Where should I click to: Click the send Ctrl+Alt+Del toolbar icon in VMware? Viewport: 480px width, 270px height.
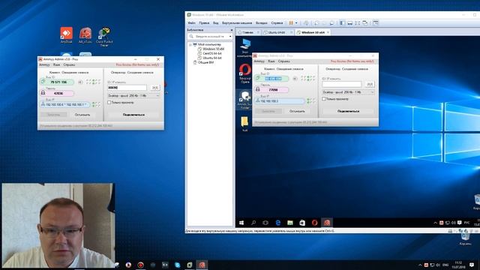[x=306, y=23]
